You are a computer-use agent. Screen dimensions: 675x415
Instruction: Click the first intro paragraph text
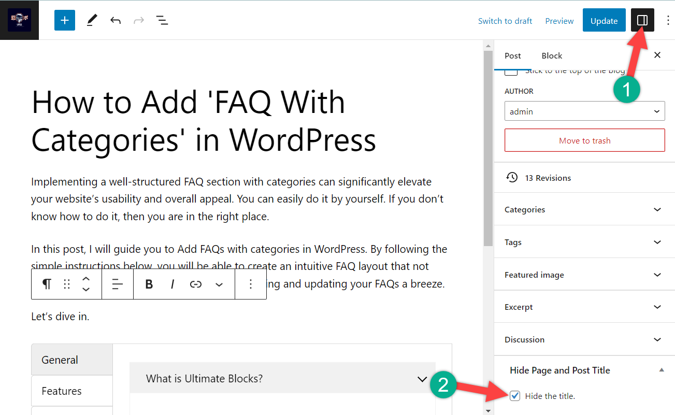pyautogui.click(x=237, y=199)
